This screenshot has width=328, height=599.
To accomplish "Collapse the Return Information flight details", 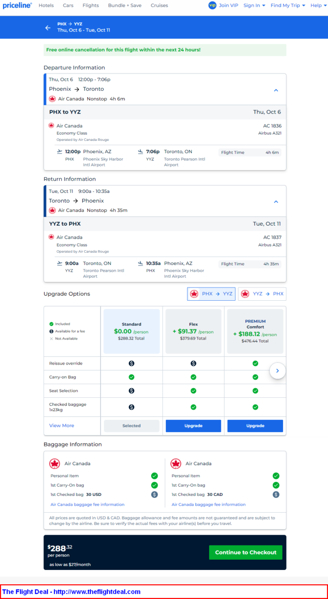I will pos(276,202).
